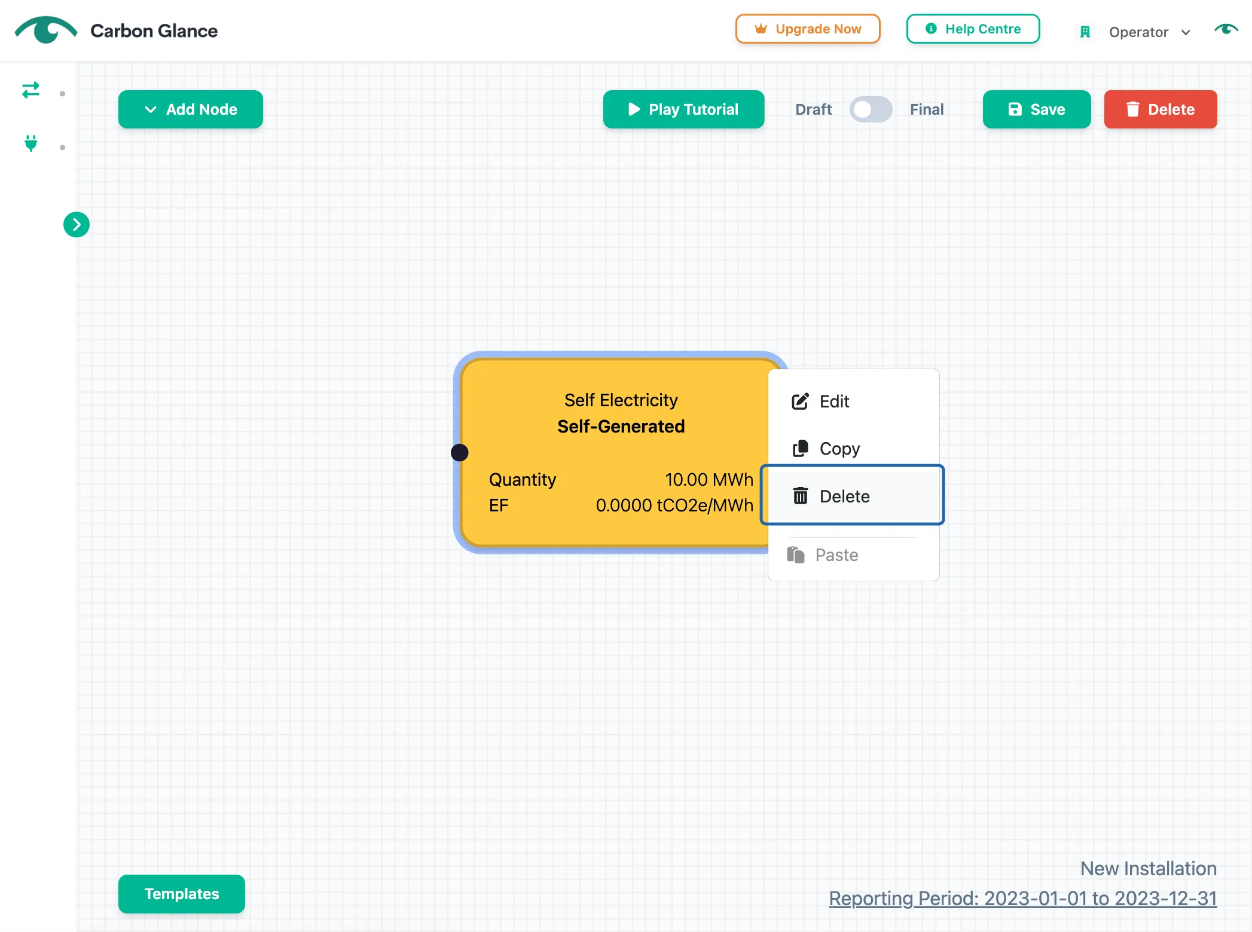This screenshot has width=1252, height=932.
Task: Click the Draft label next to toggle
Action: point(813,109)
